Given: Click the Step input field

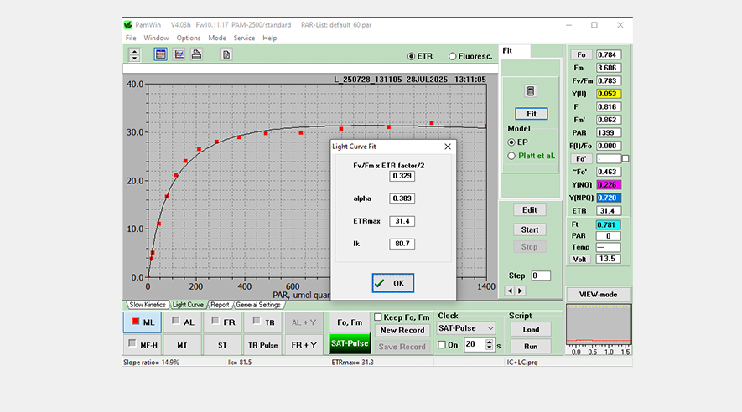Looking at the screenshot, I should click(x=541, y=276).
